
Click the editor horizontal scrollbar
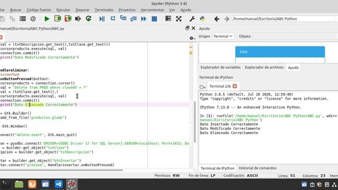[61, 170]
